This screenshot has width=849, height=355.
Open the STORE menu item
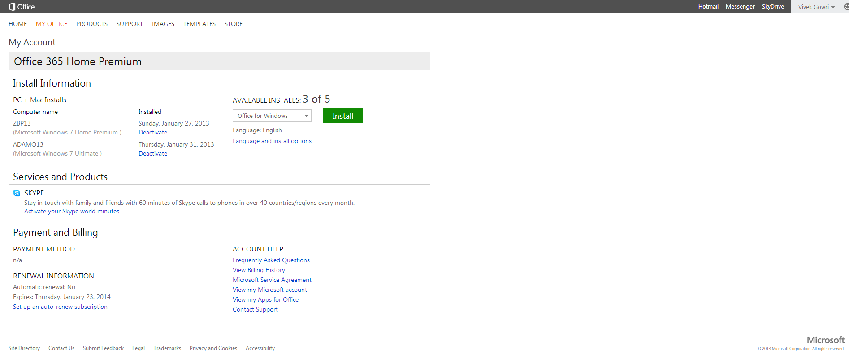pos(234,24)
